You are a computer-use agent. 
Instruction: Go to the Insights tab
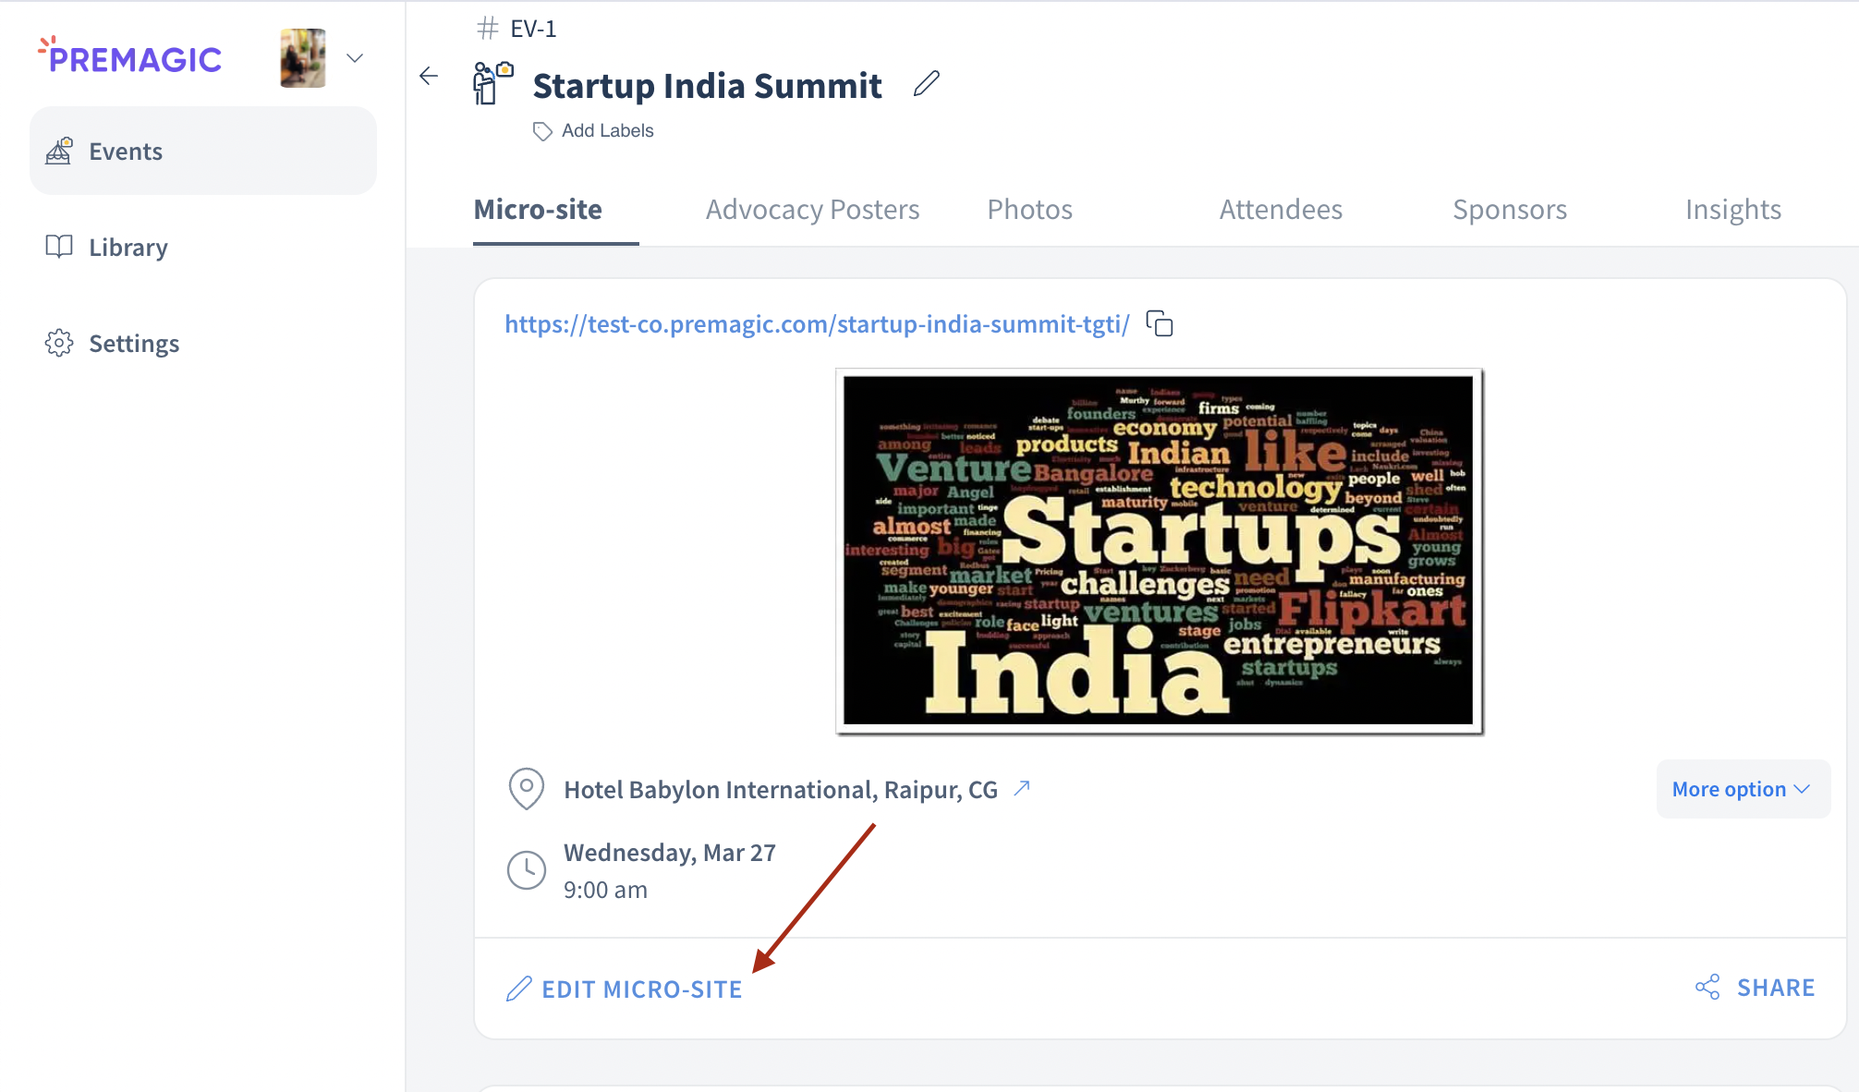1732,210
